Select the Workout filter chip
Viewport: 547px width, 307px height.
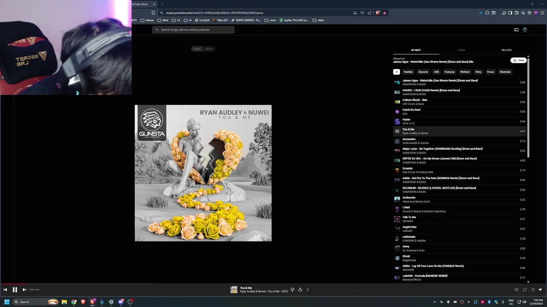coord(465,72)
